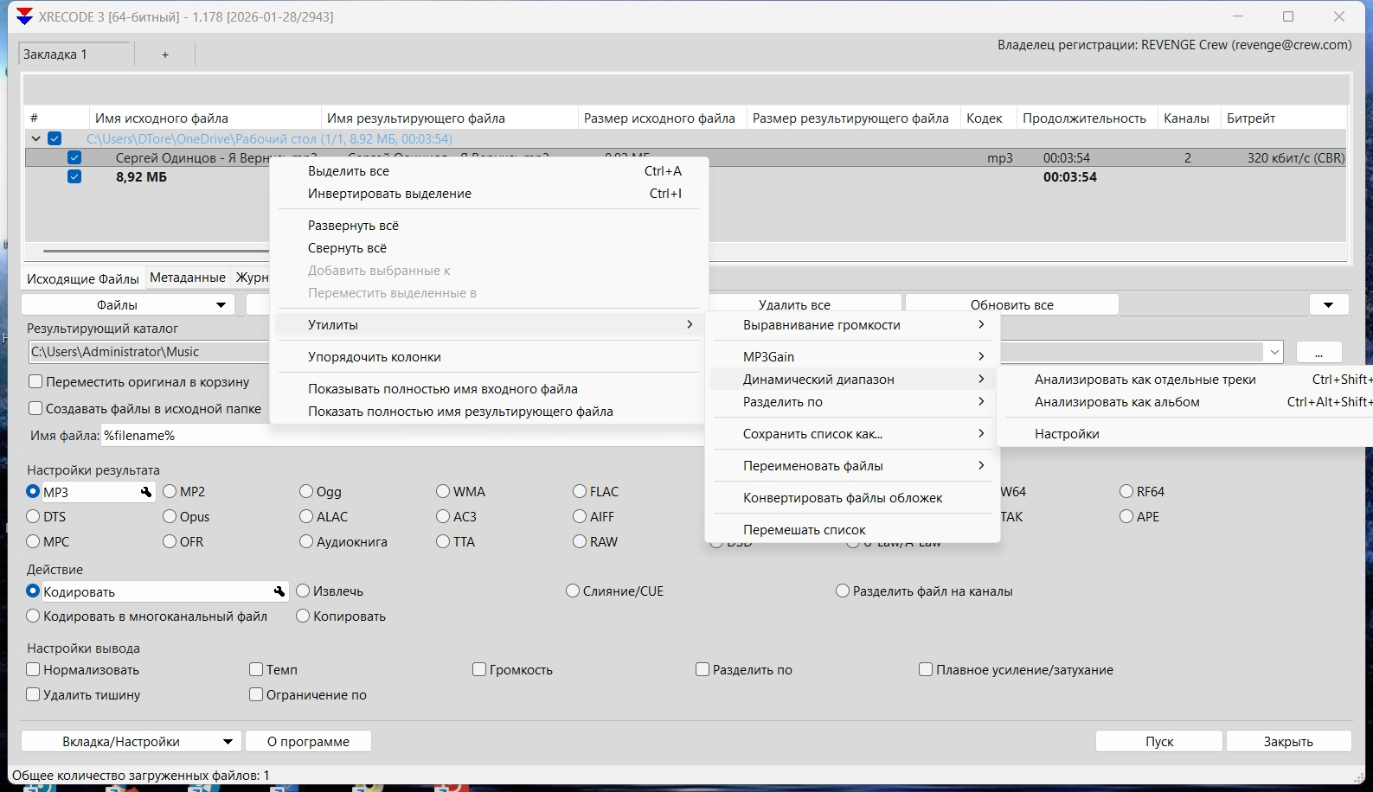This screenshot has width=1373, height=792.
Task: Choose Выделить все from context menu
Action: 489,171
